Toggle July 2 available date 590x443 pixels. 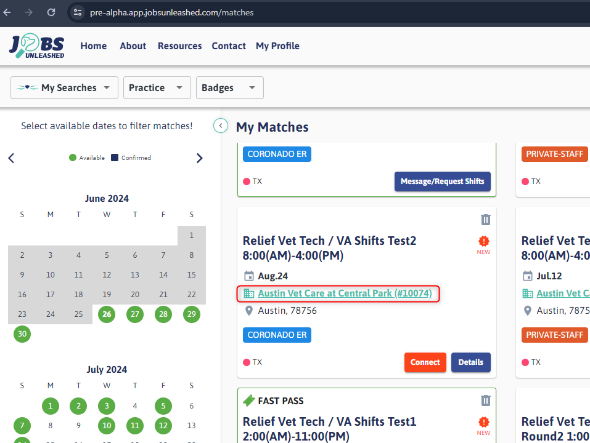pyautogui.click(x=78, y=406)
